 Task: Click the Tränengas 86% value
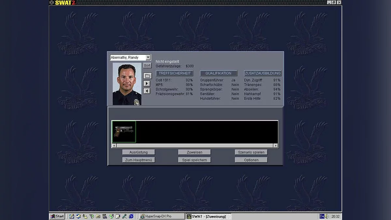(x=277, y=85)
